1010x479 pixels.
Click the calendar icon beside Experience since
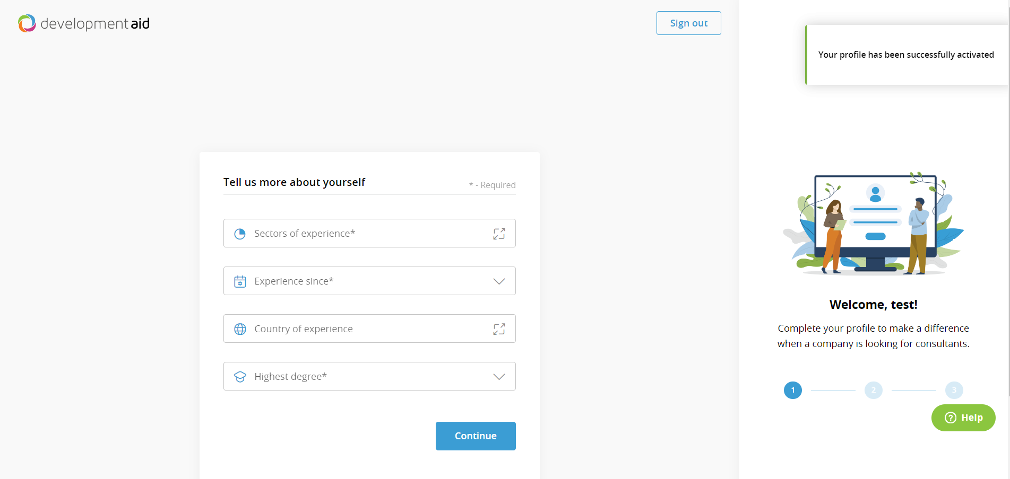click(240, 281)
